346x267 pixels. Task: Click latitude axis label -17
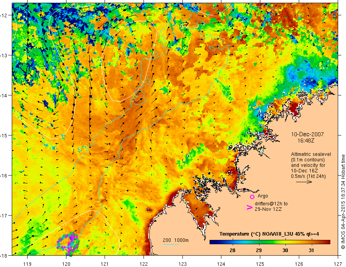pos(4,215)
